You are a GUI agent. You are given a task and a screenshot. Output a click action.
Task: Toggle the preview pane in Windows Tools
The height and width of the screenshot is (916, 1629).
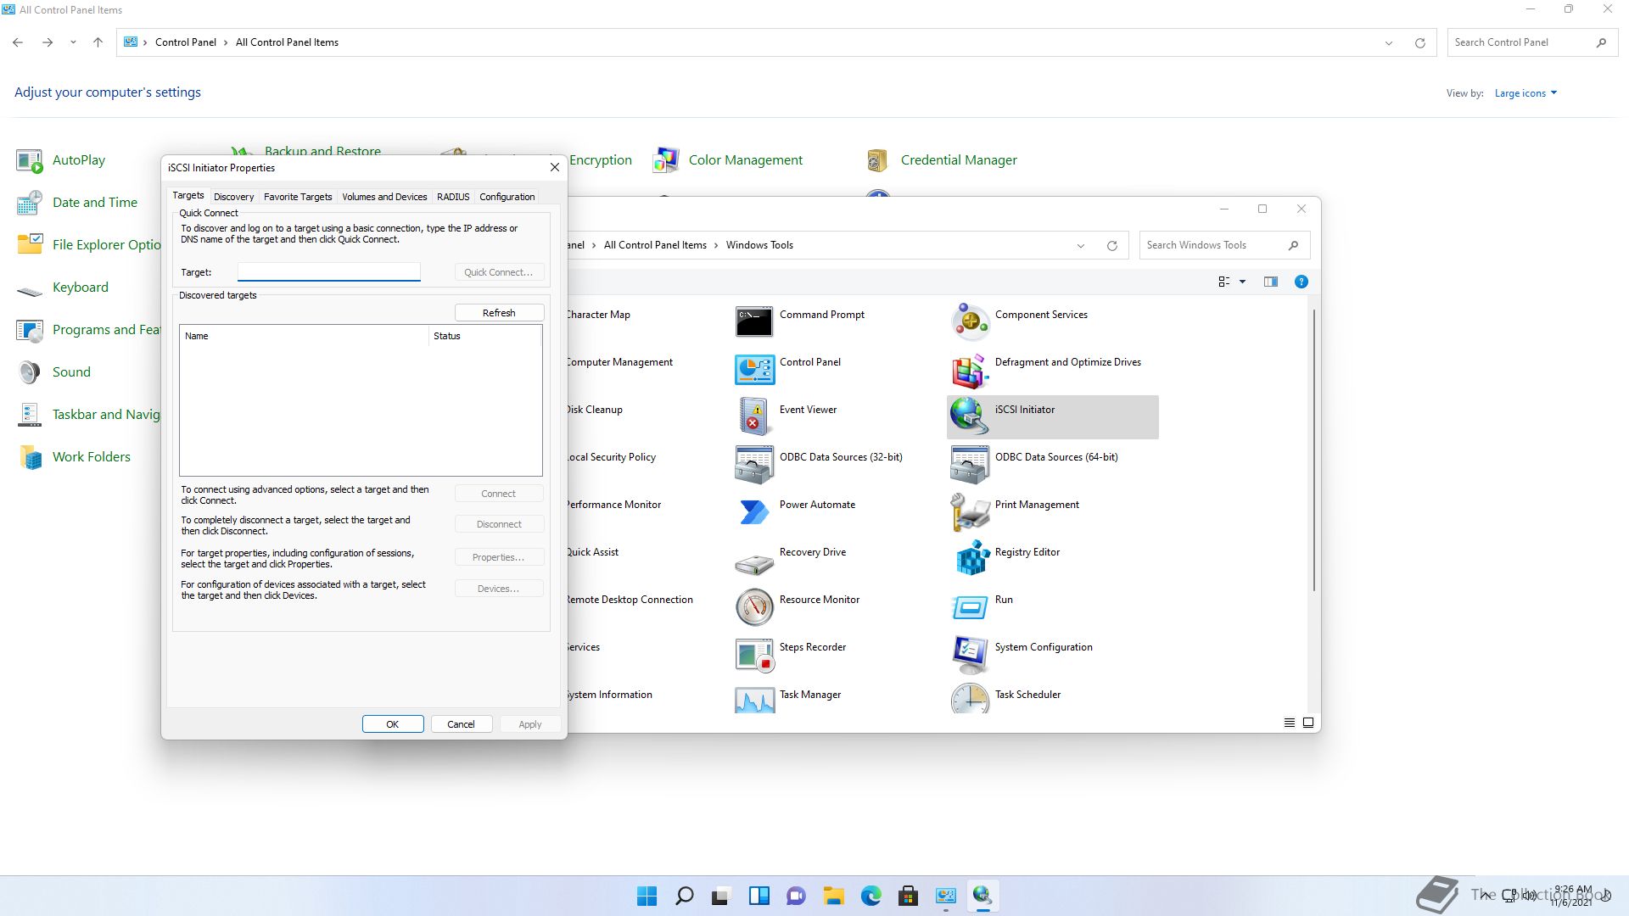click(x=1270, y=282)
